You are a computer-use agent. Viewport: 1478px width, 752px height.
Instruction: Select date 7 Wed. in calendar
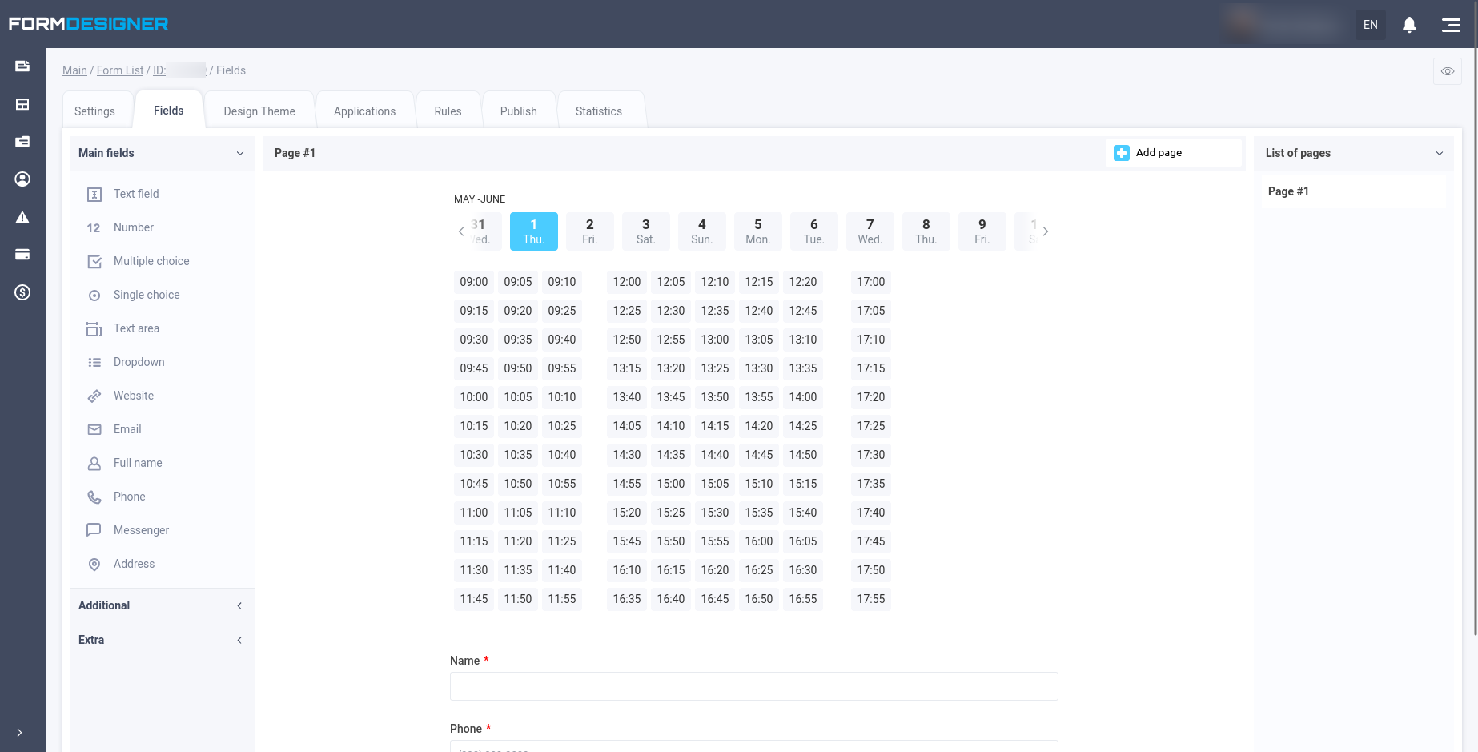point(870,231)
